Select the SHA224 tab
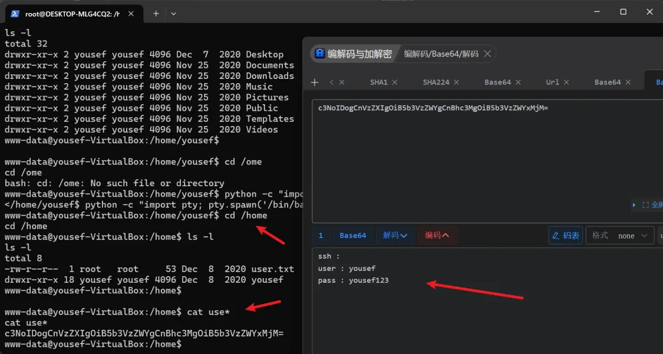 coord(436,82)
